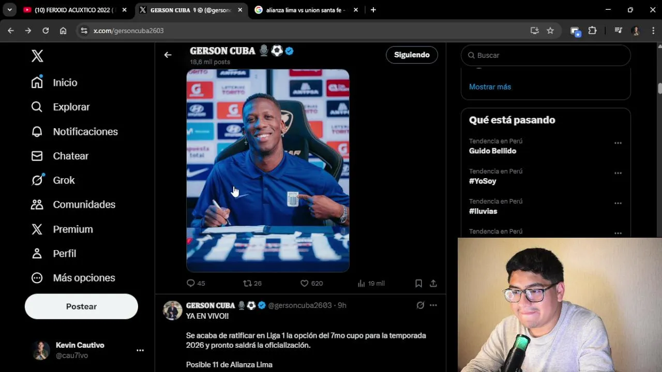
Task: Open Guido Bellido trend
Action: pos(492,151)
